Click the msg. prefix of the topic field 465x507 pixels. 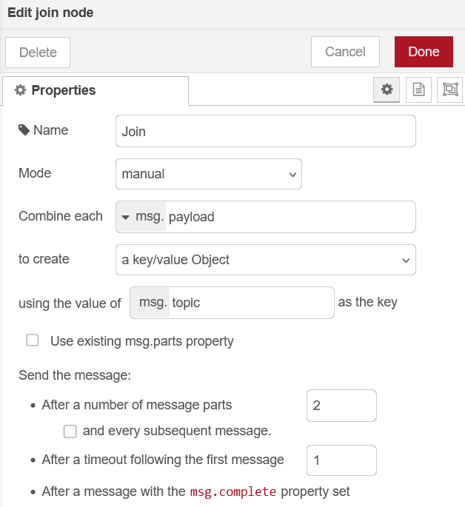click(151, 303)
